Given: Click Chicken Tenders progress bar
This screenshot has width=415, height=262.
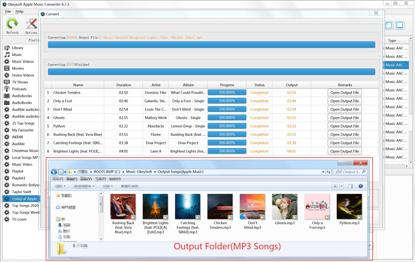Looking at the screenshot, I should 227,93.
